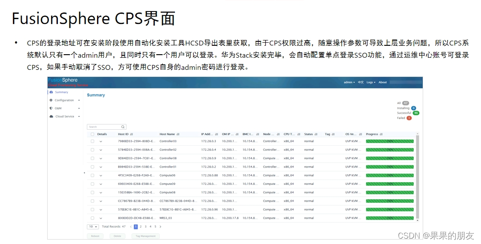
Task: Check the Compute08 row checkbox
Action: coord(93,192)
